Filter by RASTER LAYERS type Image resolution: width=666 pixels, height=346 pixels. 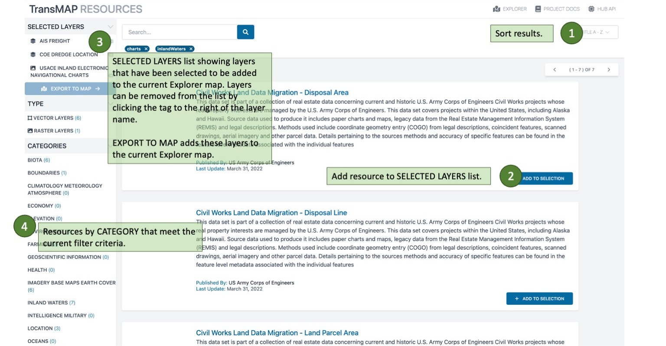point(54,131)
